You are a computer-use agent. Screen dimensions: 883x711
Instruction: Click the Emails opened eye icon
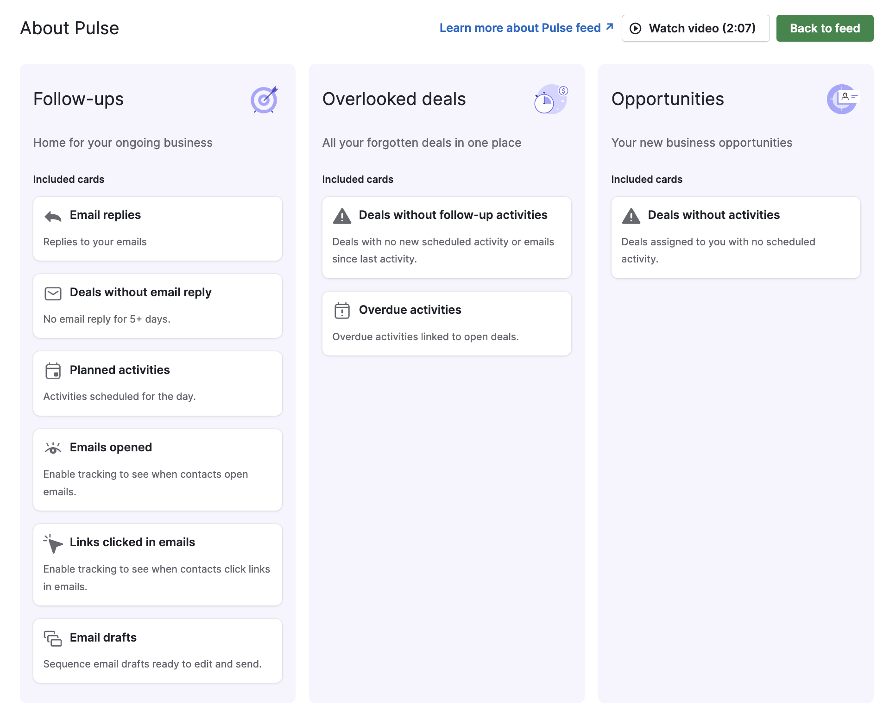[53, 448]
